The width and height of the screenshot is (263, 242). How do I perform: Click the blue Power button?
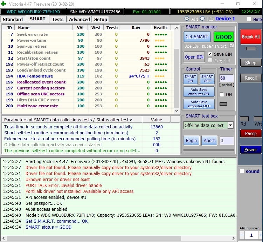(x=250, y=150)
